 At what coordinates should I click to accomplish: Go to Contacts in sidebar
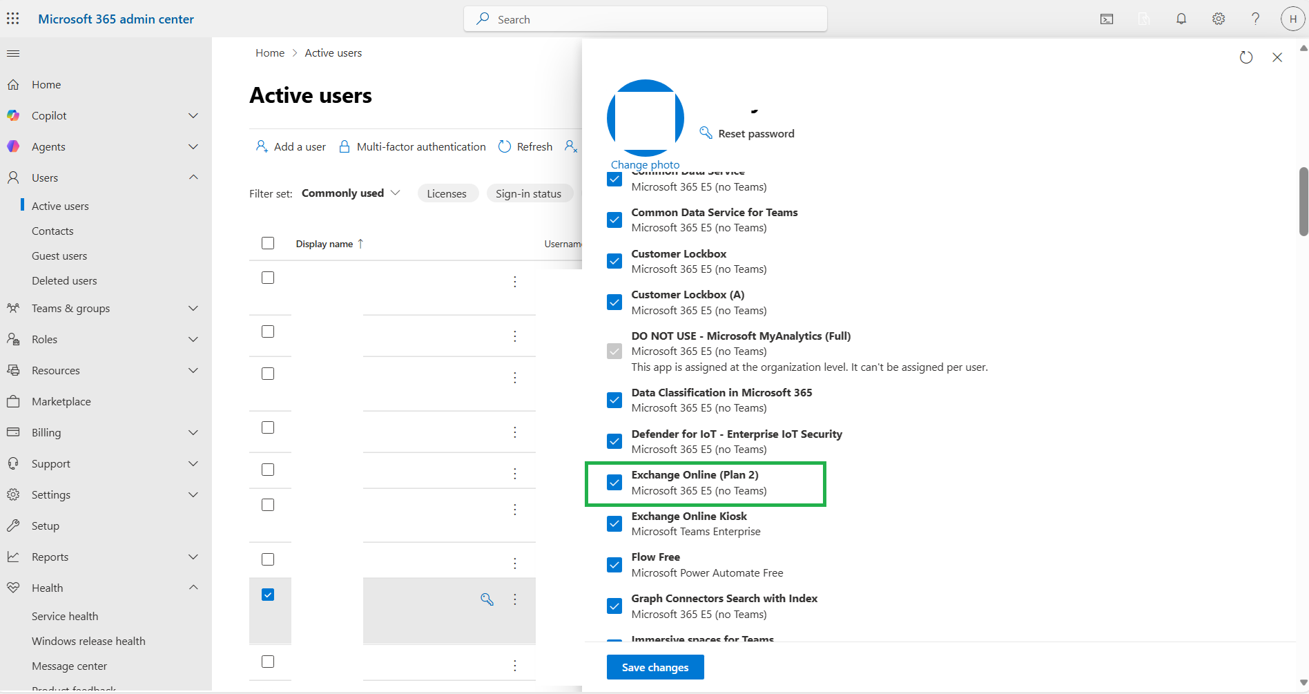click(52, 231)
